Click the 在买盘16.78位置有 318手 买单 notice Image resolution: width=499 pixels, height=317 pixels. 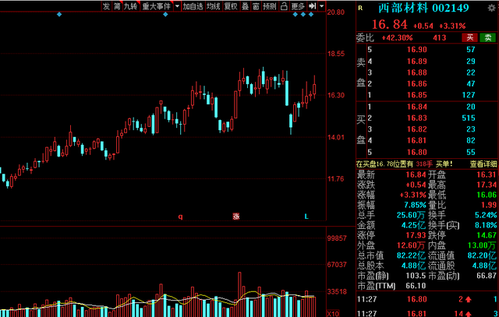coord(404,164)
